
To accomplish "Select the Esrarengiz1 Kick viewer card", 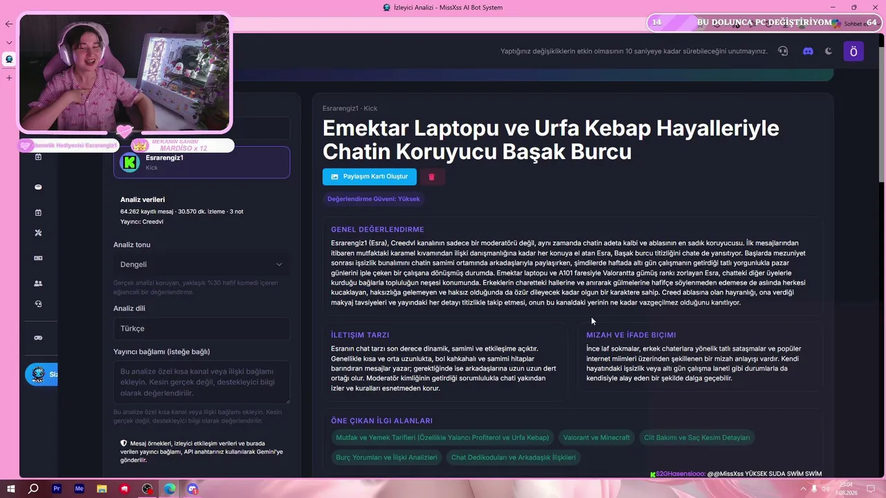I will coord(201,162).
